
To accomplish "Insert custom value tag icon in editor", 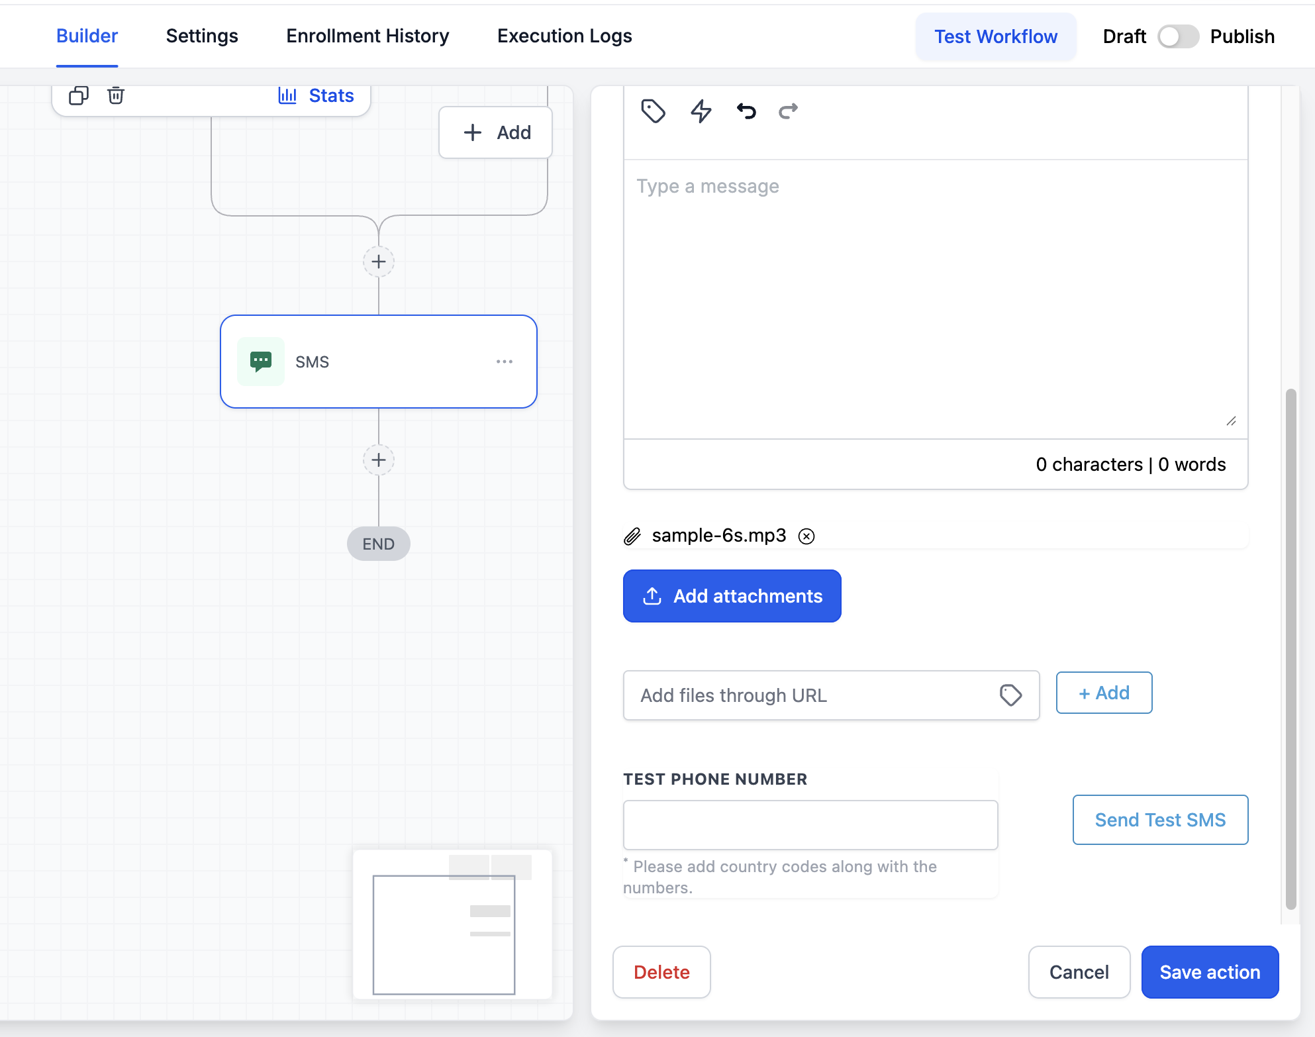I will click(653, 111).
